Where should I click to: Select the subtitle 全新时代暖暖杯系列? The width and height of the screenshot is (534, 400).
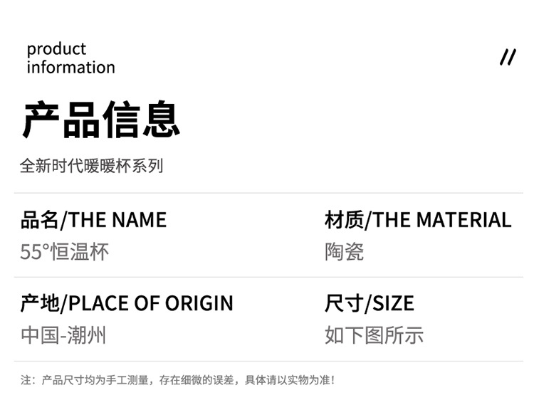point(92,166)
